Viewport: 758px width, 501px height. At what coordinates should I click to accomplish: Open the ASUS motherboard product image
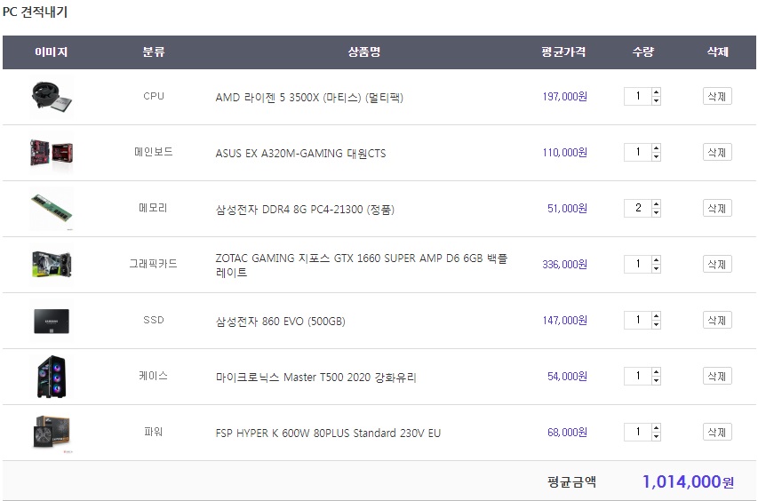tap(52, 153)
